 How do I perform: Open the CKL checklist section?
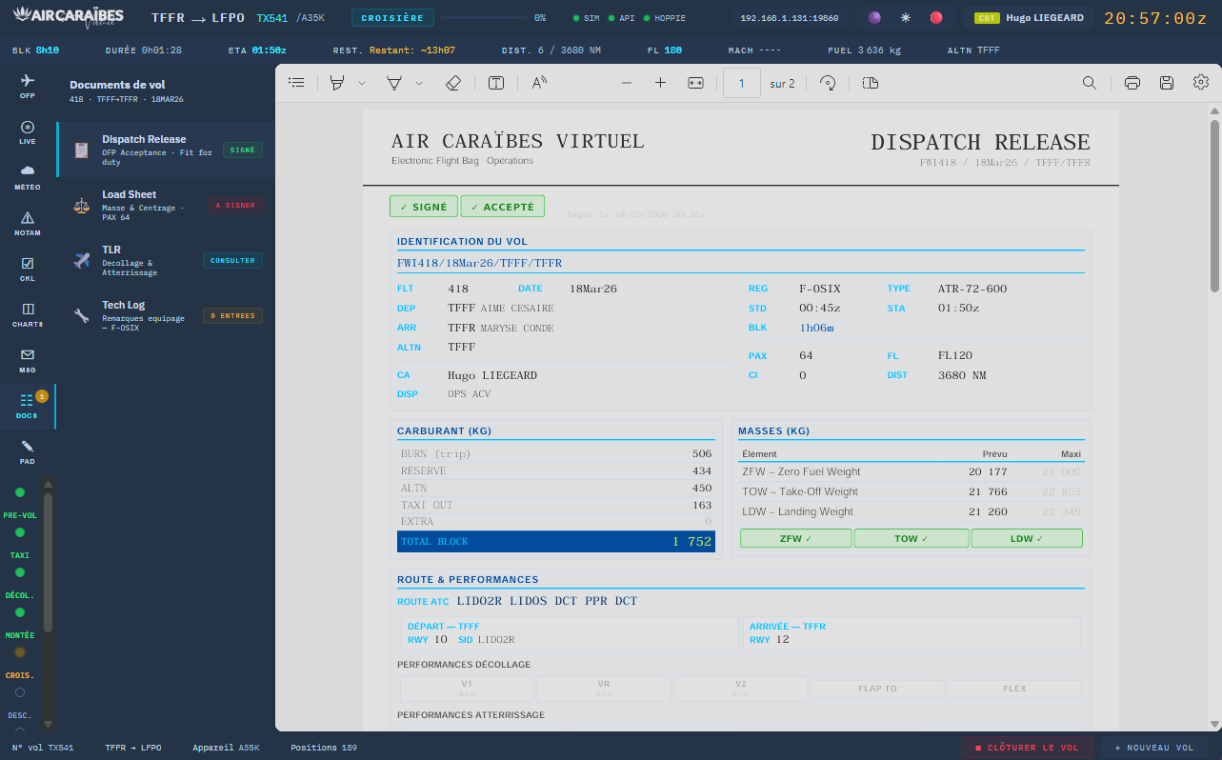click(x=28, y=269)
